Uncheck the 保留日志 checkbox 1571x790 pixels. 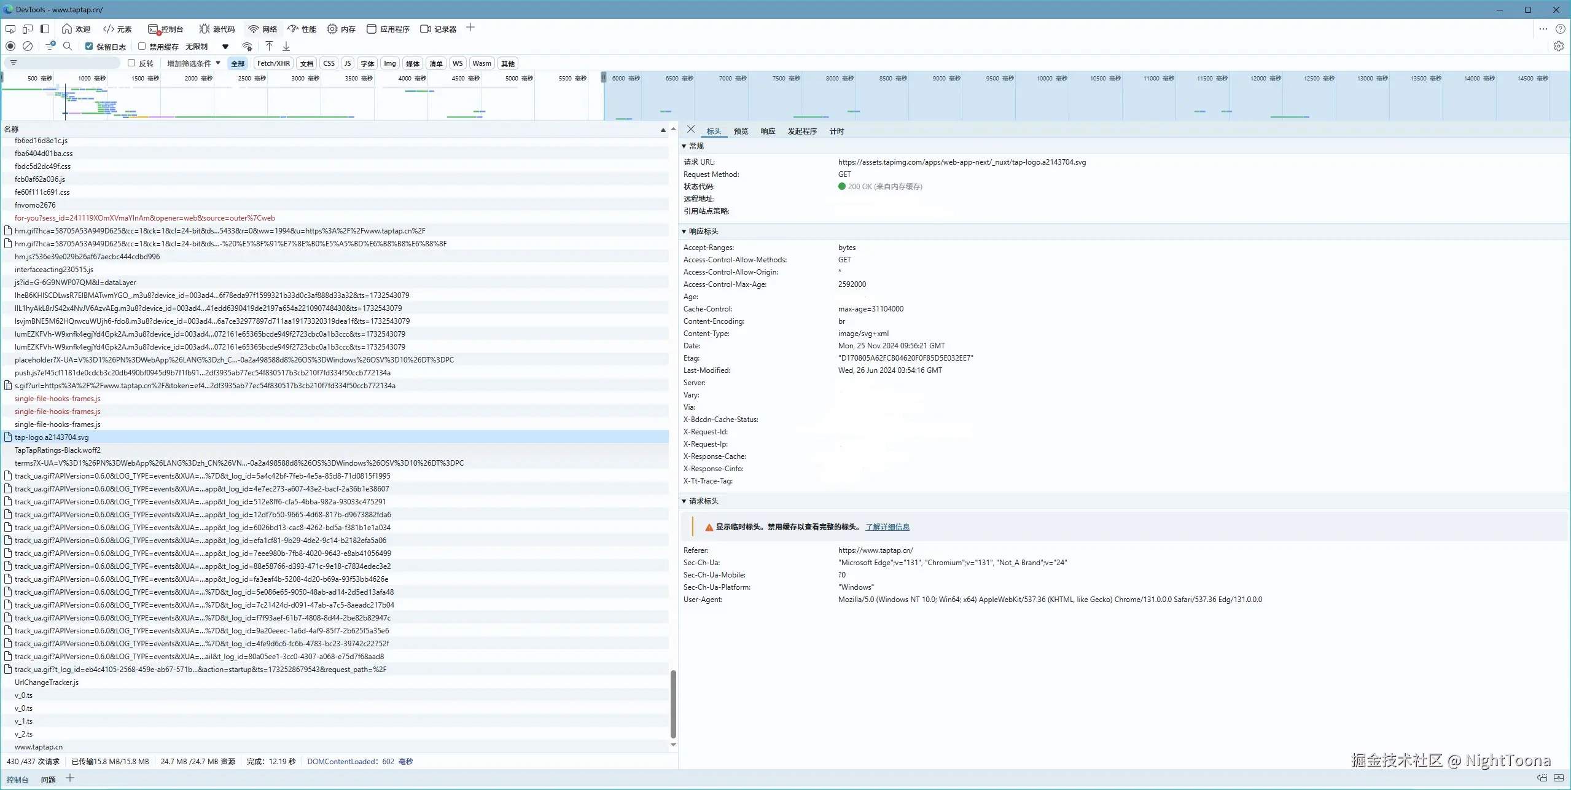tap(89, 46)
